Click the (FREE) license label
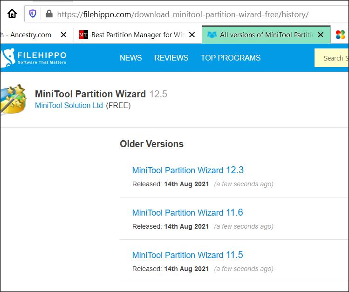This screenshot has width=349, height=292. coord(118,105)
